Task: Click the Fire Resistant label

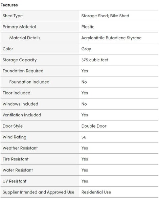Action: (x=16, y=159)
